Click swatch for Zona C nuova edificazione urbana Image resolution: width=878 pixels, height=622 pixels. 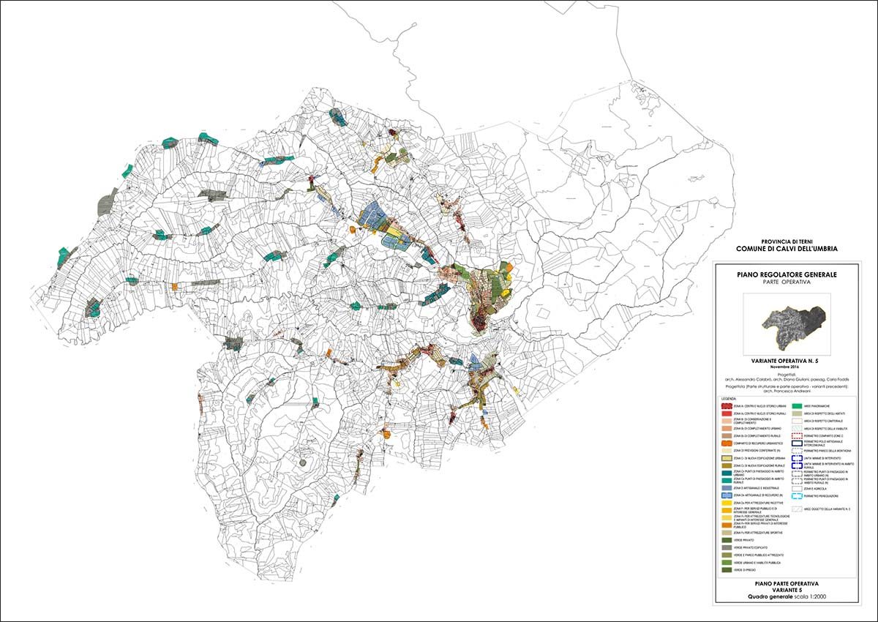coord(727,458)
